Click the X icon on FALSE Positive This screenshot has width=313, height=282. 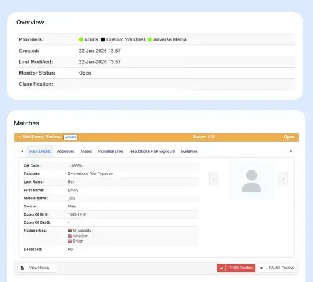pos(262,268)
